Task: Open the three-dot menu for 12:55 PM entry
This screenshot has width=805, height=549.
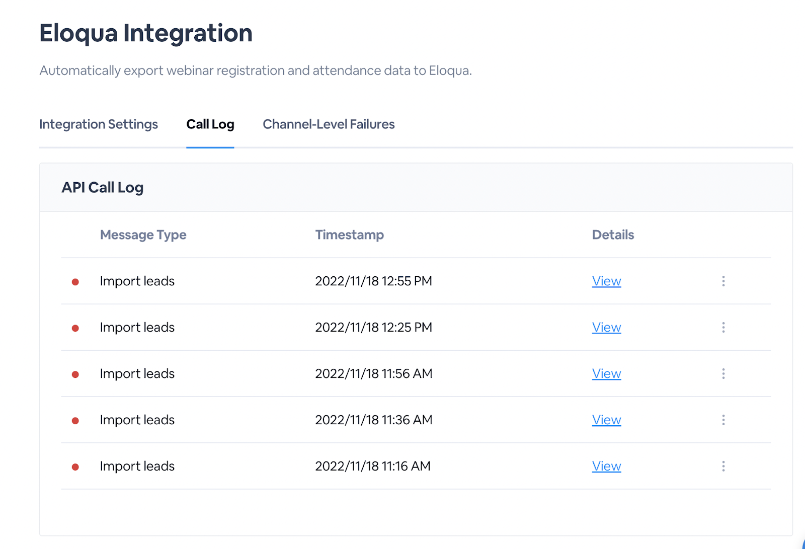Action: [723, 281]
